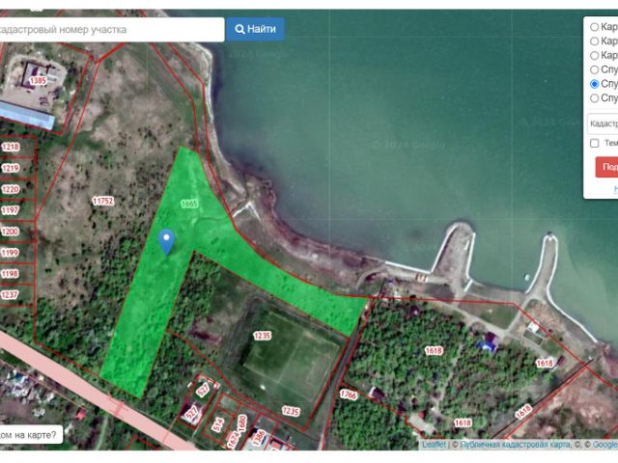
Task: Click parcel label 1198
Action: click(10, 274)
